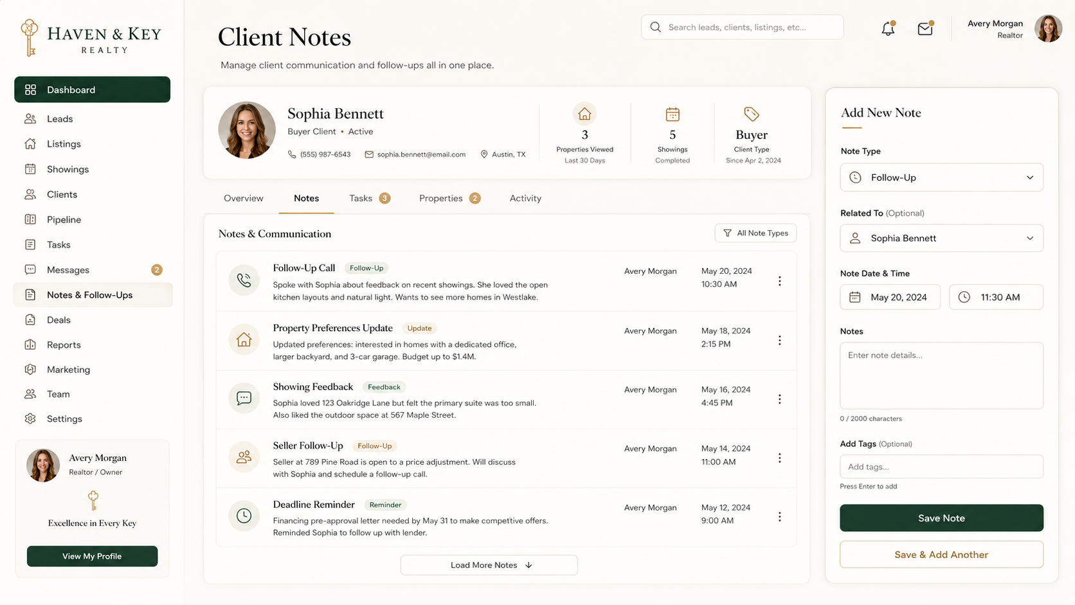1075x605 pixels.
Task: Click the phone icon of Follow-Up Call note
Action: [244, 280]
